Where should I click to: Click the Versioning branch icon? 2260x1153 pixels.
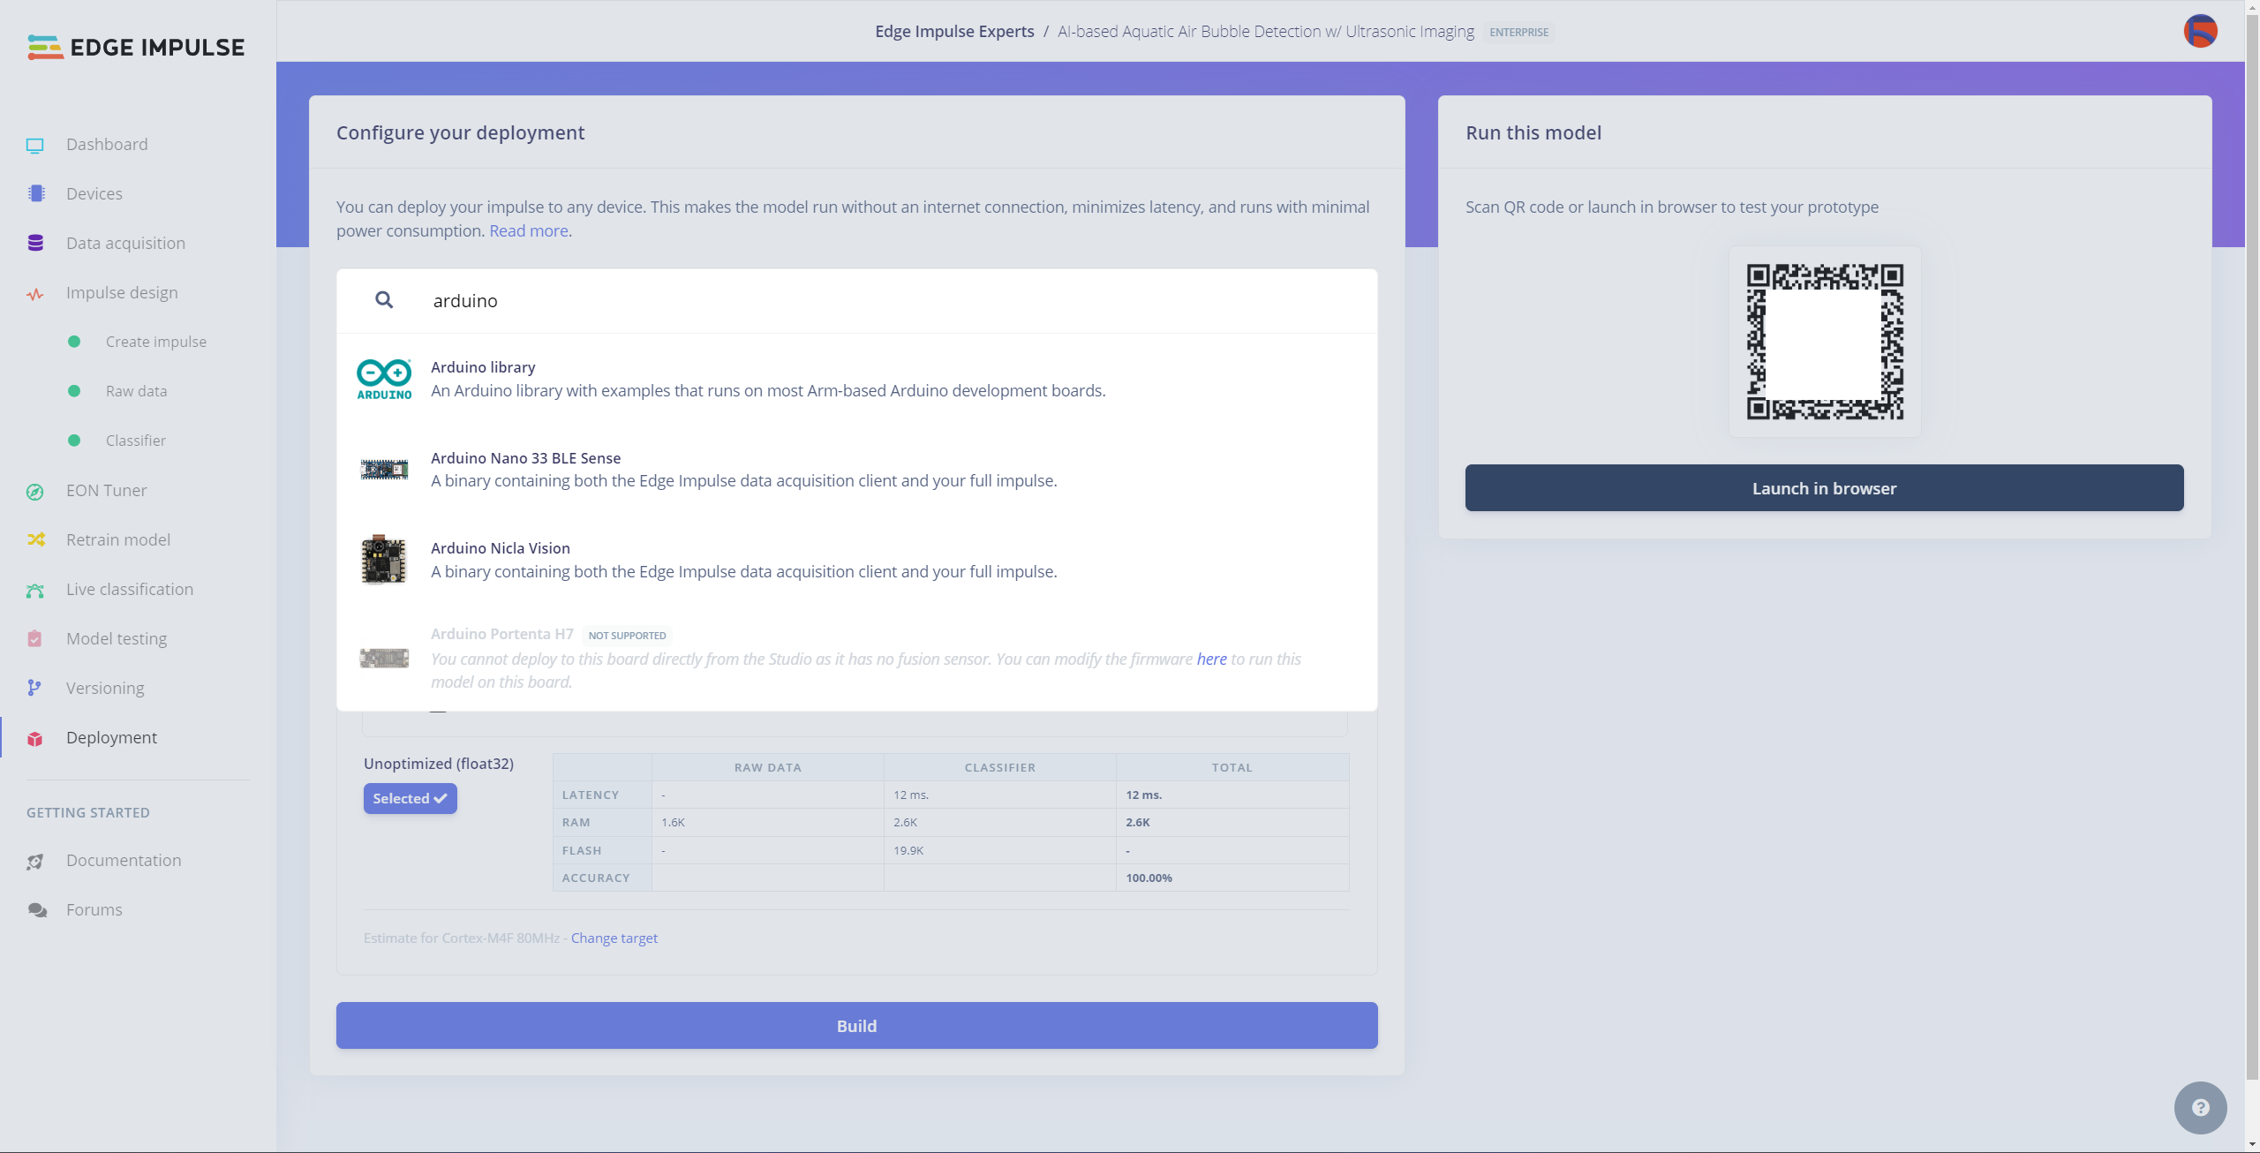pos(35,689)
